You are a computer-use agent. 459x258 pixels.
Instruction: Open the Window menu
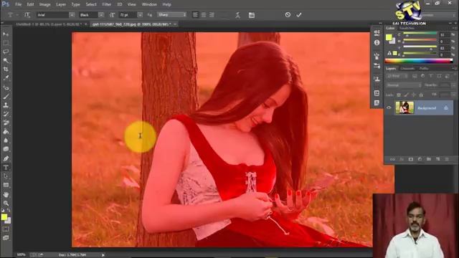pos(149,4)
